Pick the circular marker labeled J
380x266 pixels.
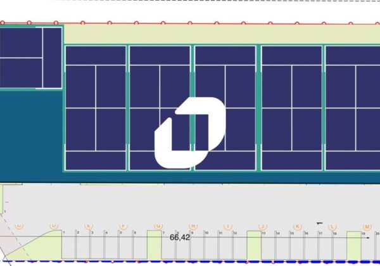[x=263, y=226]
